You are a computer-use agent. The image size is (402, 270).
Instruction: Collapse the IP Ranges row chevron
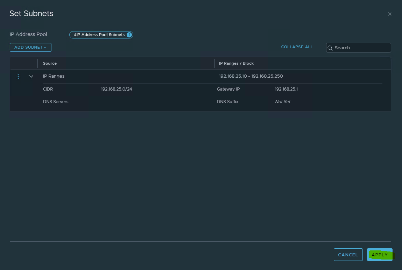31,76
